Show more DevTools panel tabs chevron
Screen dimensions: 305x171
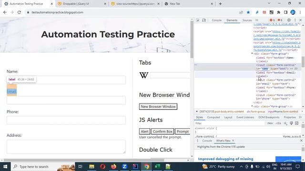(x=256, y=20)
